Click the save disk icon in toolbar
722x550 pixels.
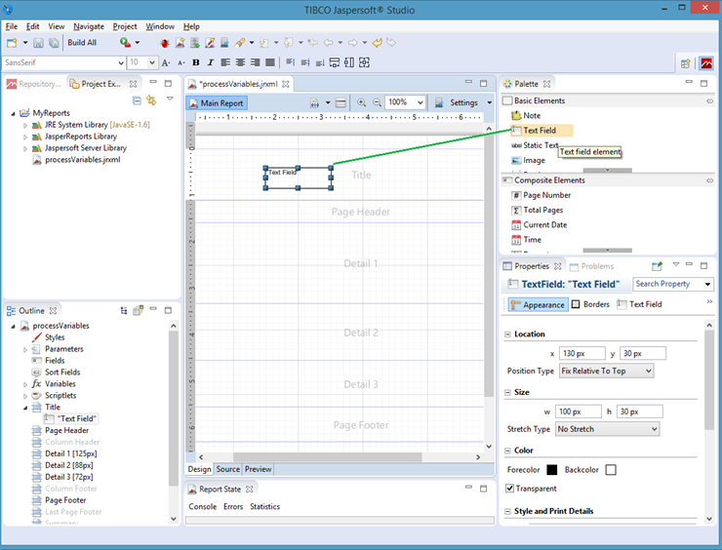[x=38, y=43]
